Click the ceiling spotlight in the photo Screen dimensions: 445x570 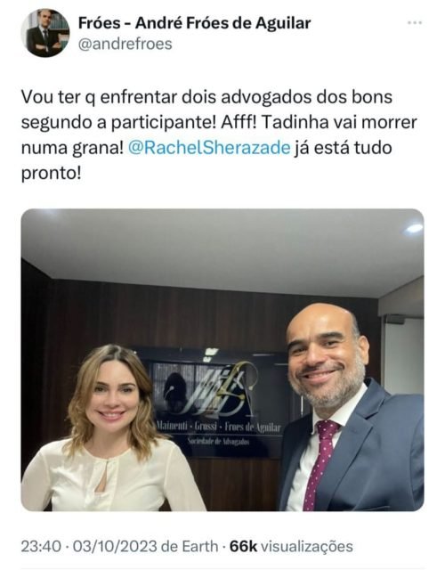(414, 228)
